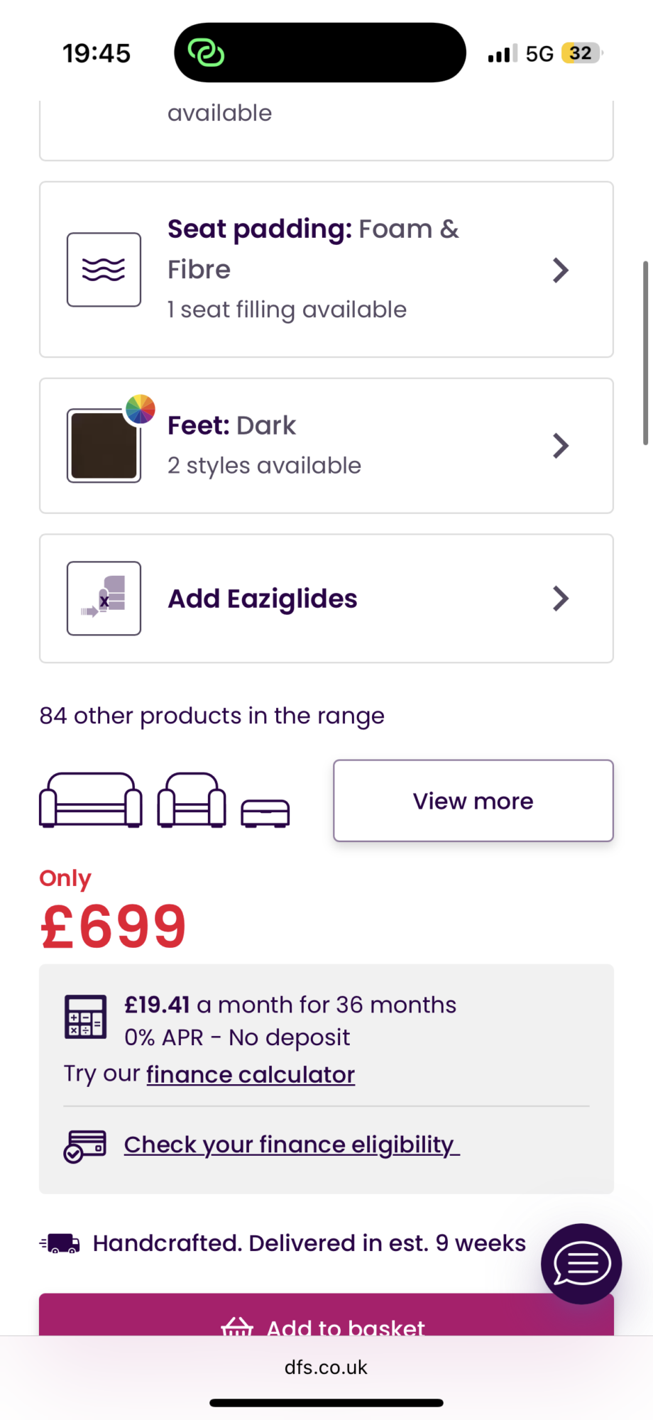Open the Add Eaziglides row
Viewport: 653px width, 1420px height.
(x=326, y=599)
